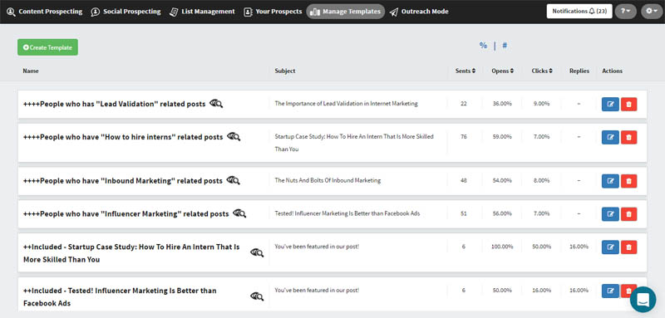Click the Subject column header
The width and height of the screenshot is (665, 318).
pyautogui.click(x=285, y=71)
